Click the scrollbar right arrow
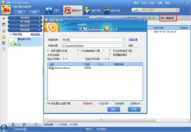 [189, 120]
